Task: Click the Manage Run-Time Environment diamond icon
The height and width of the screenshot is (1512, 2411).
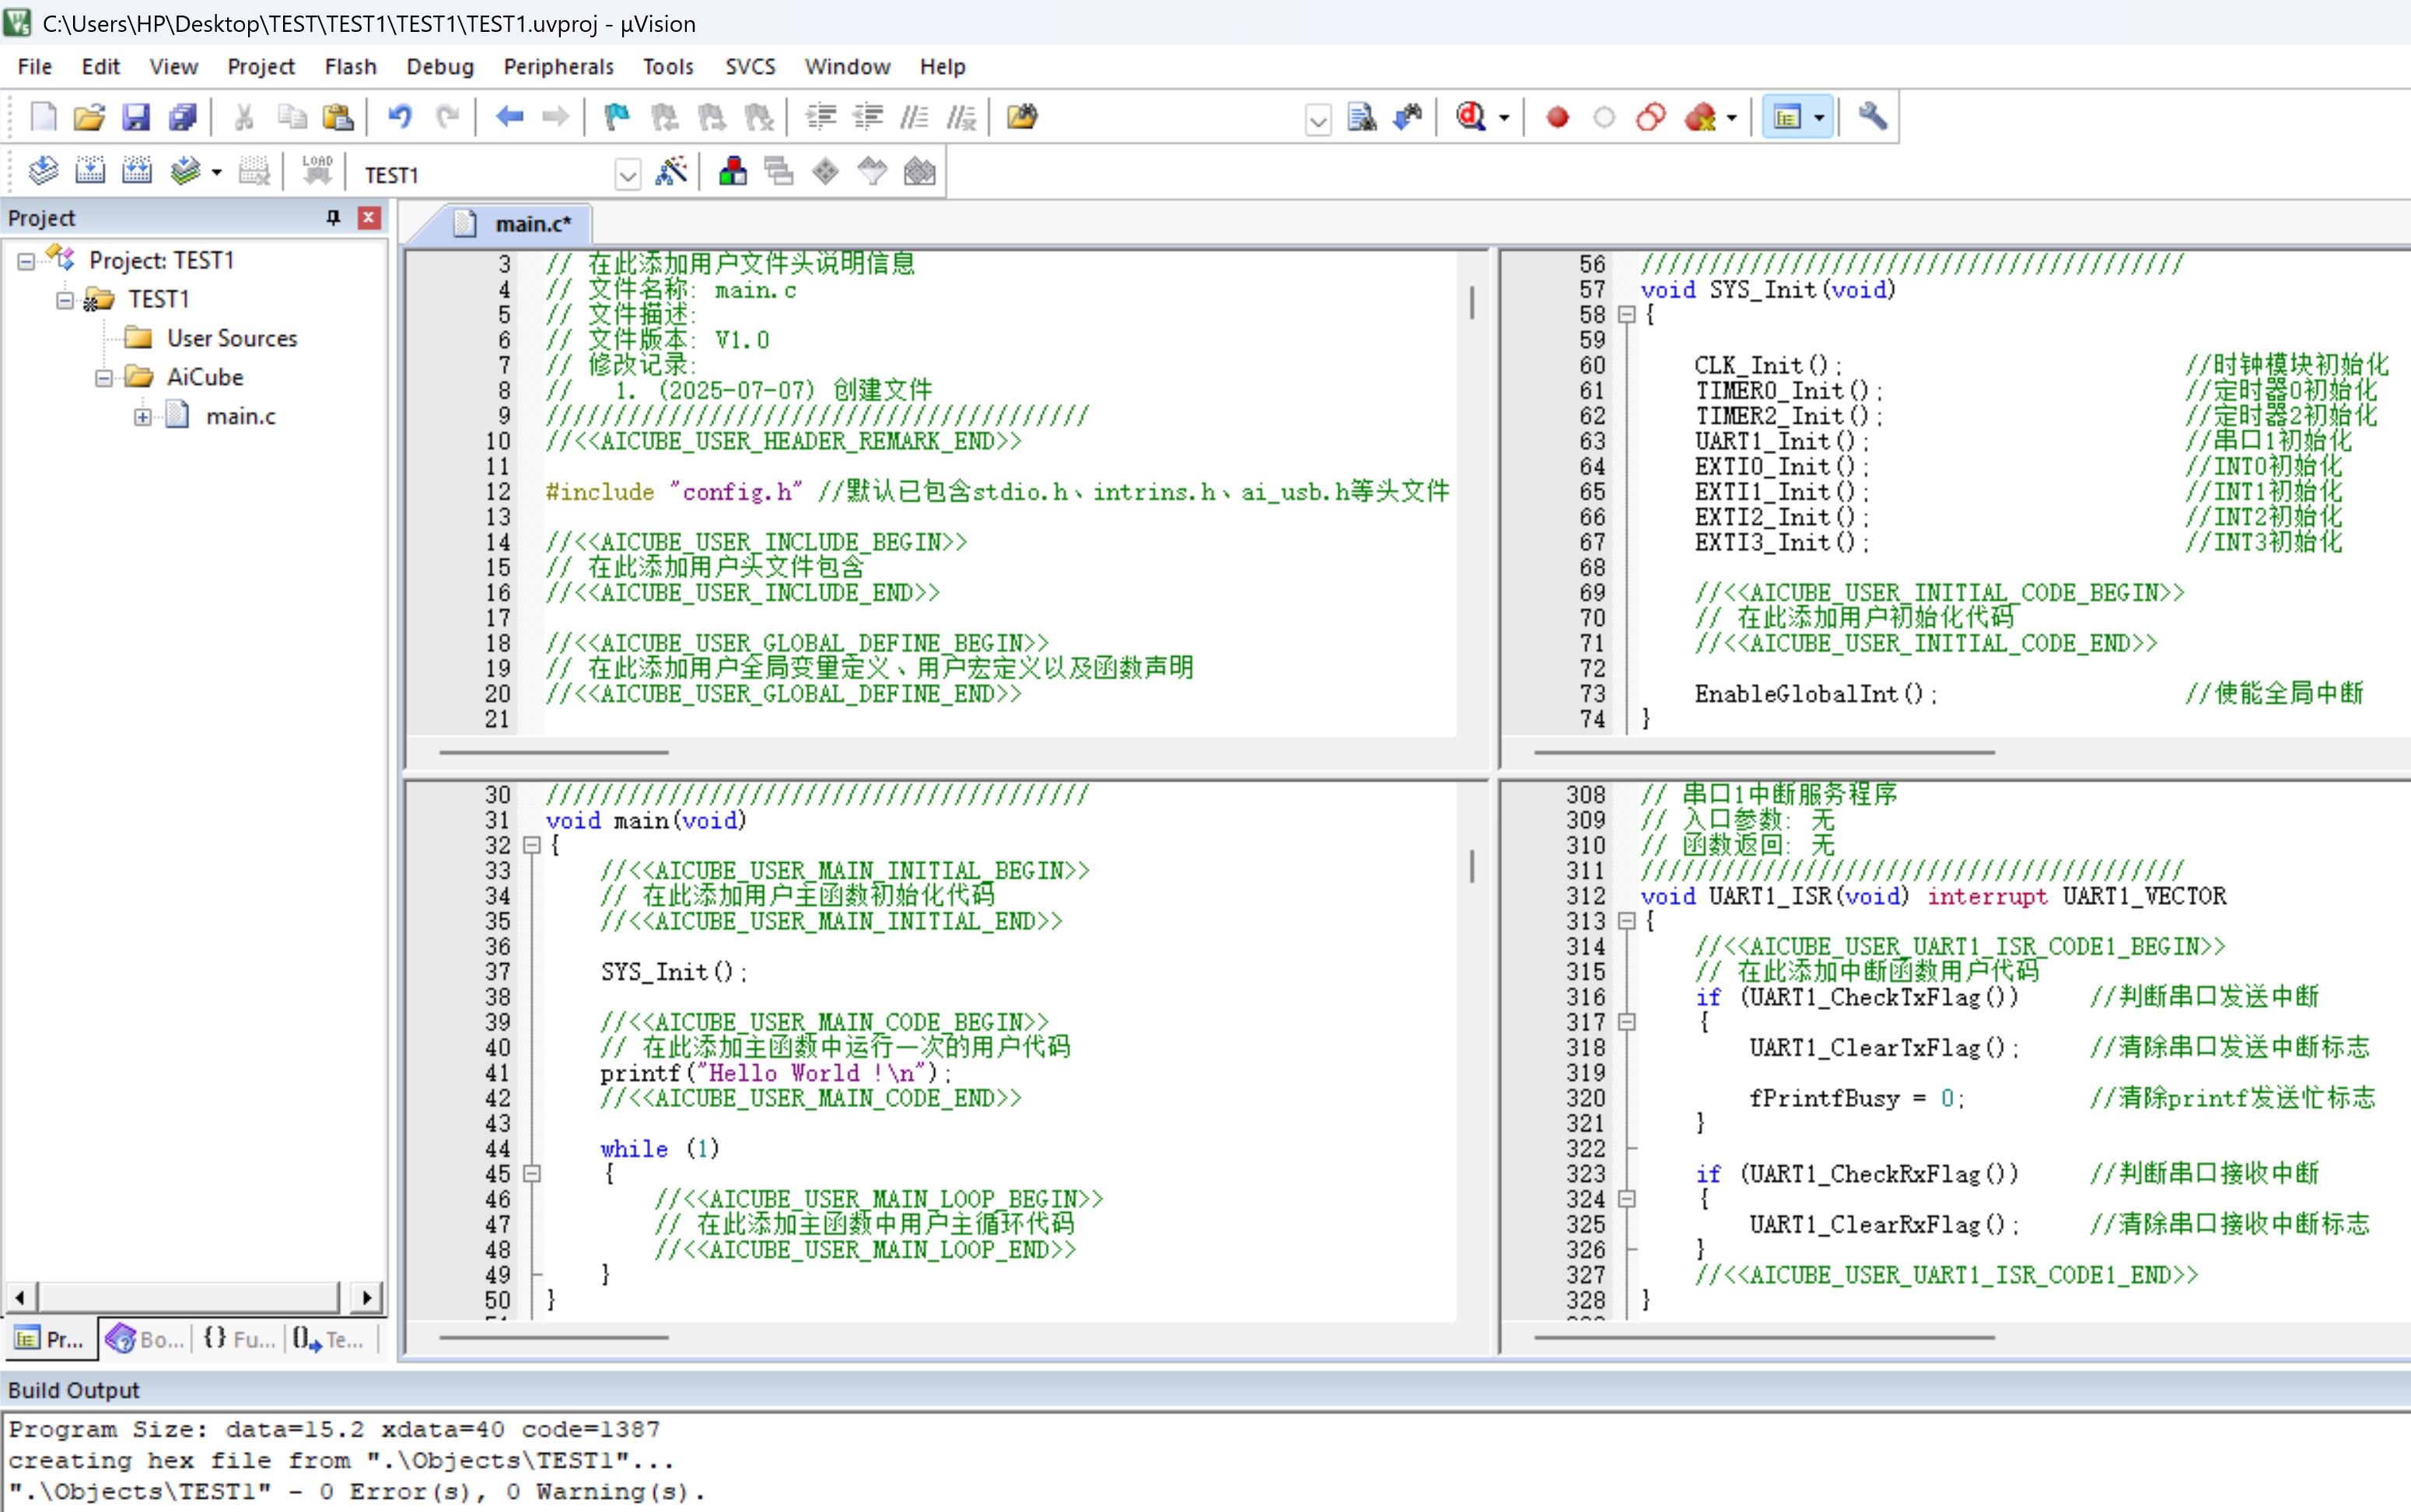Action: click(825, 172)
